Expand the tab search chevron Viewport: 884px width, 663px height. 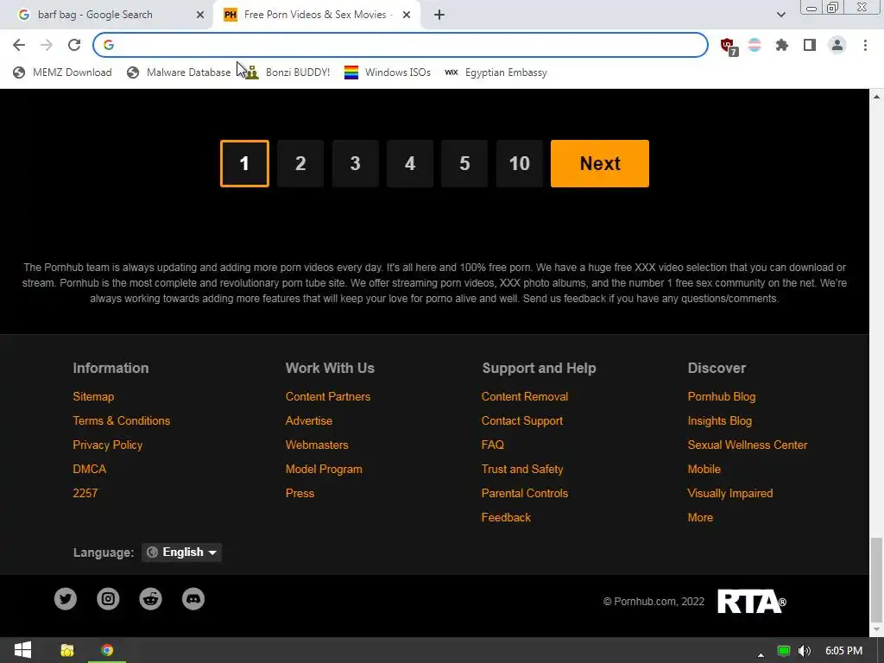tap(780, 15)
